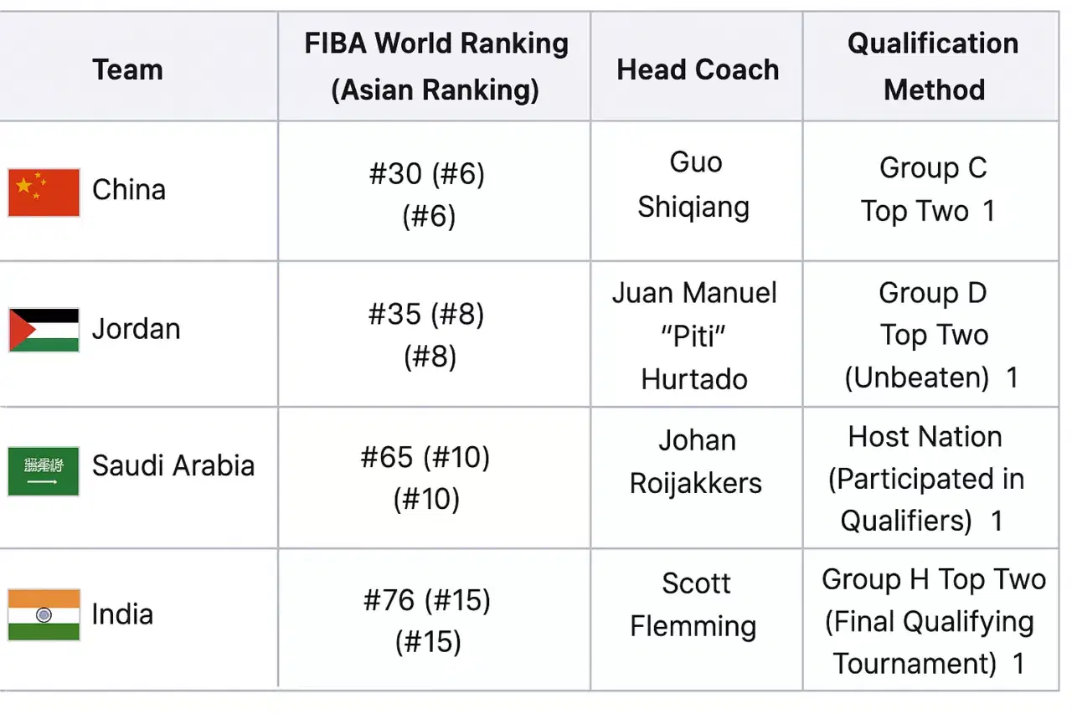Select the Head Coach column header
This screenshot has width=1072, height=714.
pyautogui.click(x=698, y=69)
